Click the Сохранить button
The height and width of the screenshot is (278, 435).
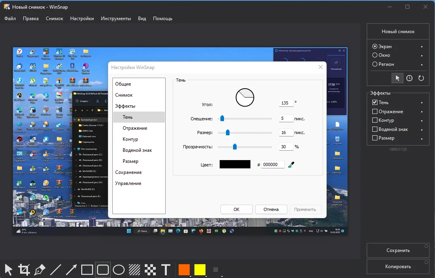(x=398, y=250)
